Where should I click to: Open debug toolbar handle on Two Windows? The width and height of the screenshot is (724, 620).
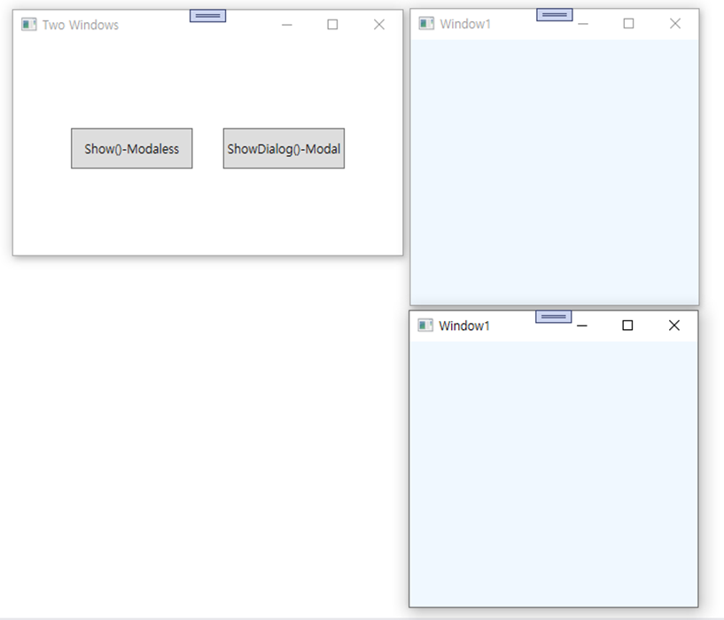[x=207, y=16]
